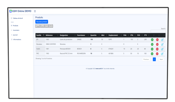Click the Journal sidebar icon
This screenshot has height=102, width=175.
point(11,35)
